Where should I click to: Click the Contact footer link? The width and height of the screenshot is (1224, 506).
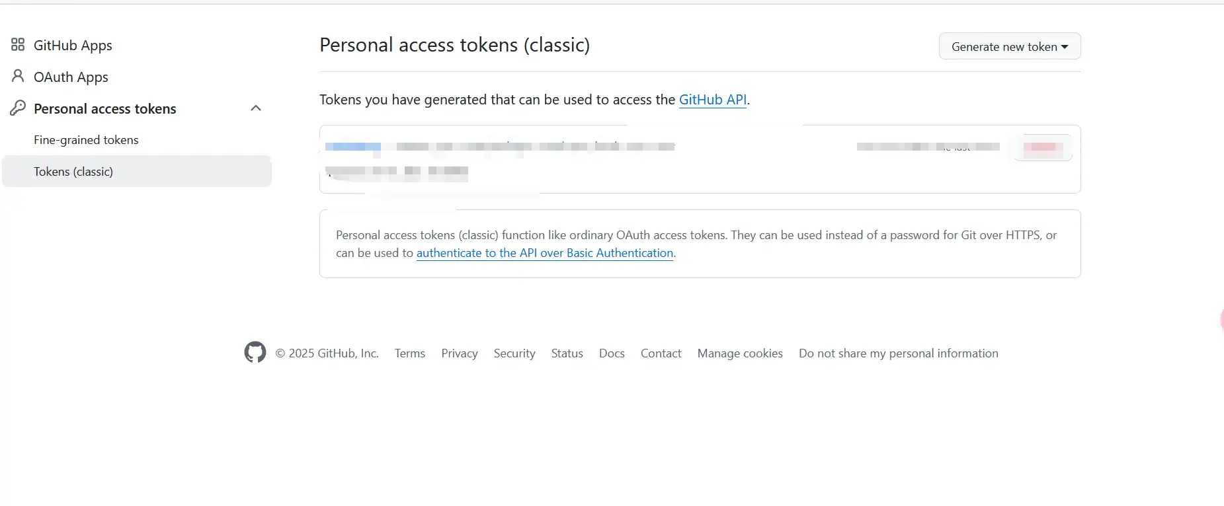pyautogui.click(x=660, y=353)
